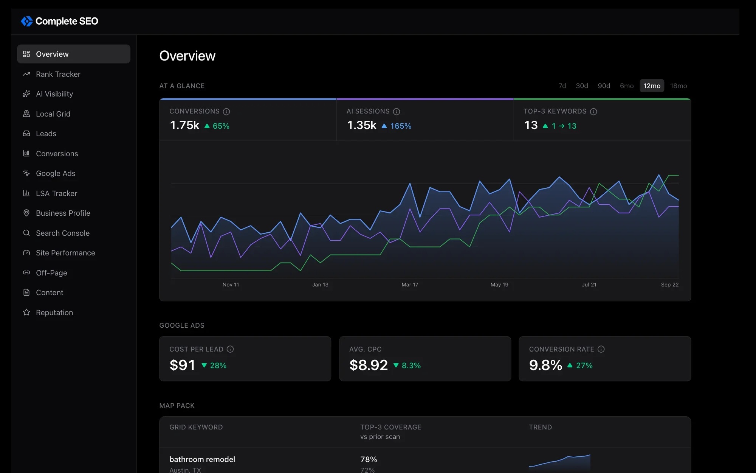Open the Cost Per Lead info icon
This screenshot has width=756, height=473.
pyautogui.click(x=230, y=349)
